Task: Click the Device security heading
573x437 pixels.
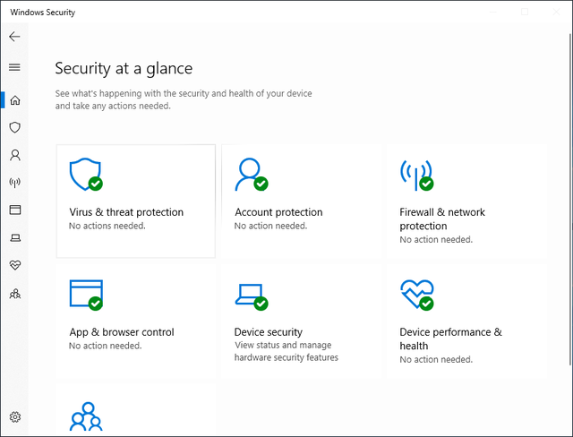Action: 269,332
